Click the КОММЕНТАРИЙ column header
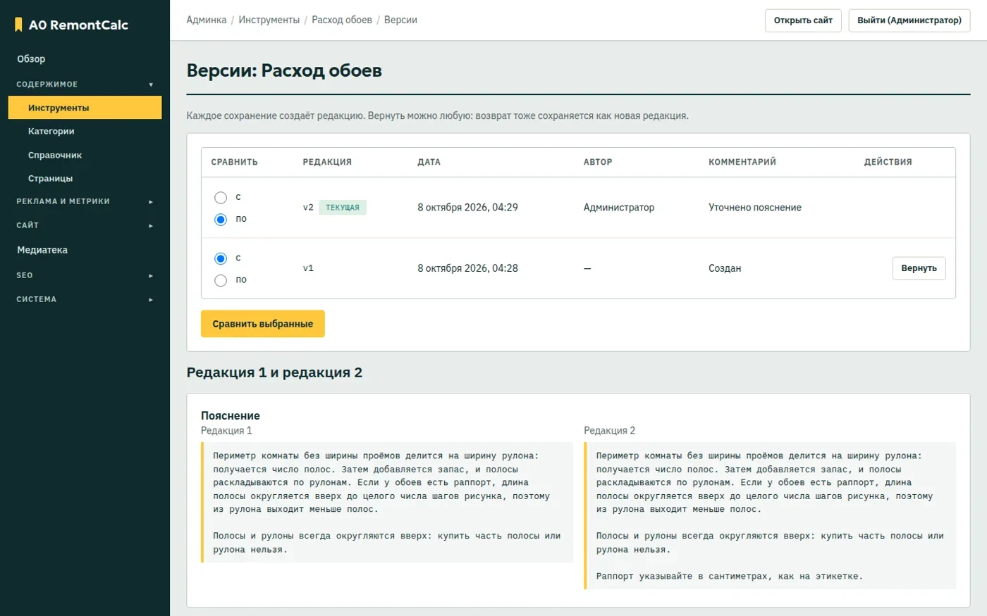 [742, 162]
